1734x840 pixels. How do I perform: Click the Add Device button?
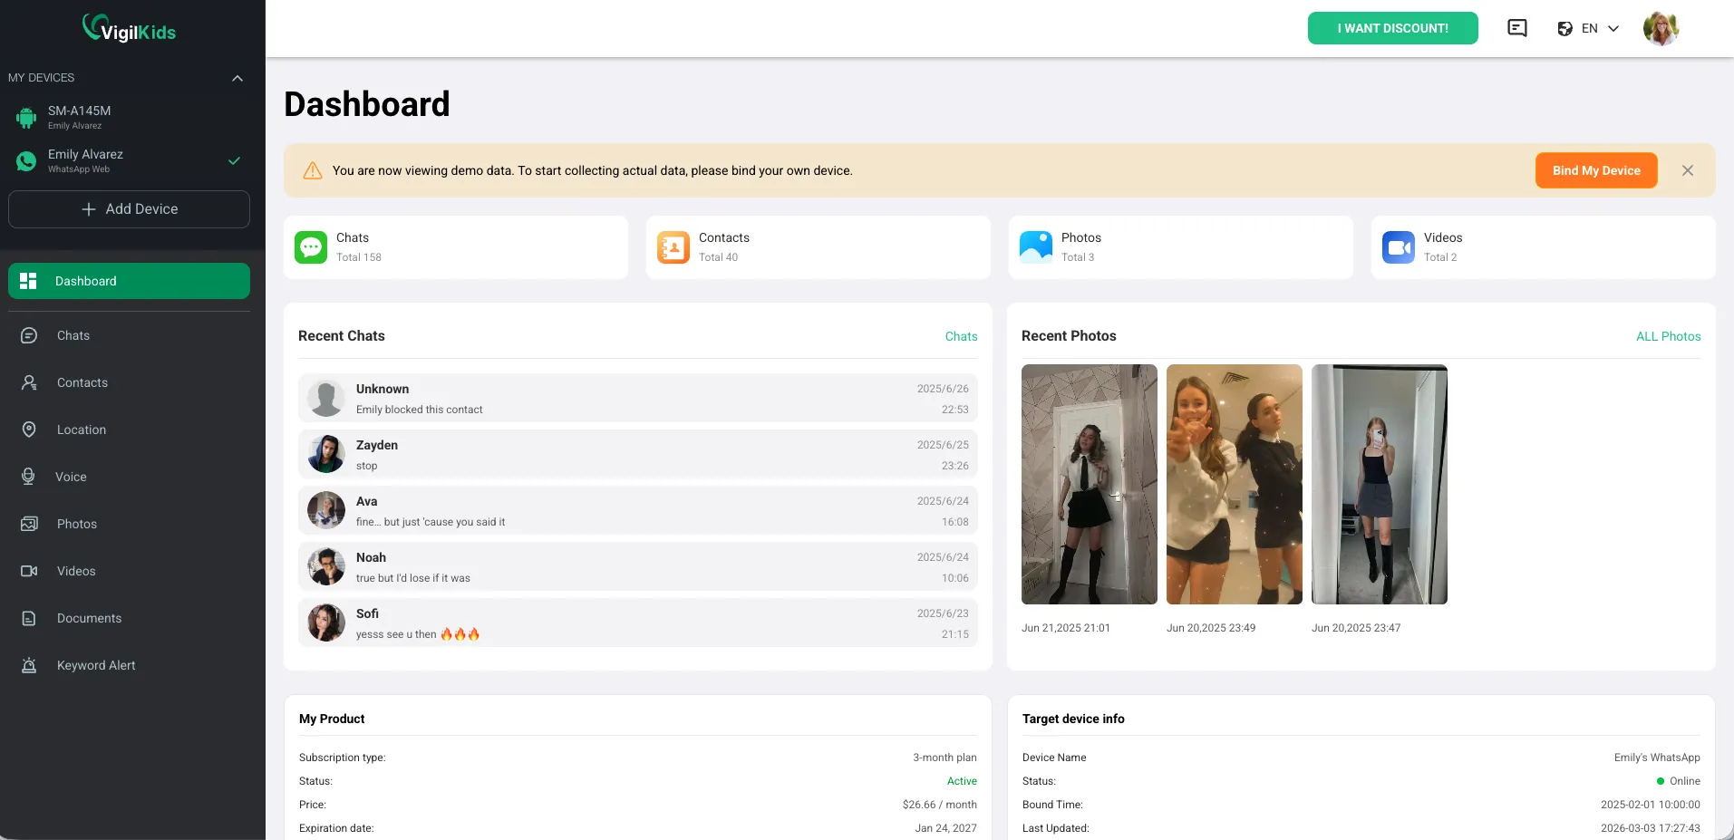point(129,209)
